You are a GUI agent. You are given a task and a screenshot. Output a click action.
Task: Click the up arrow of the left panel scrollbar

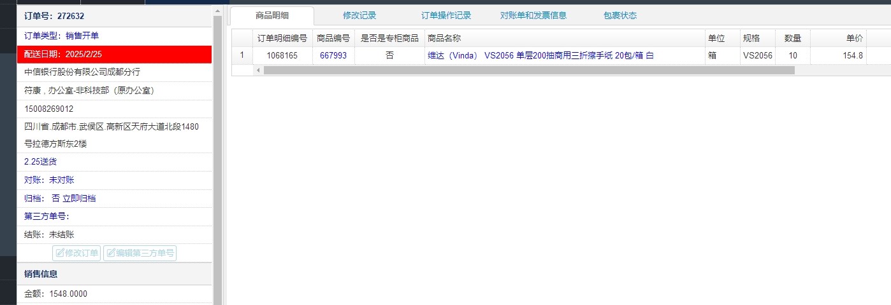(217, 11)
